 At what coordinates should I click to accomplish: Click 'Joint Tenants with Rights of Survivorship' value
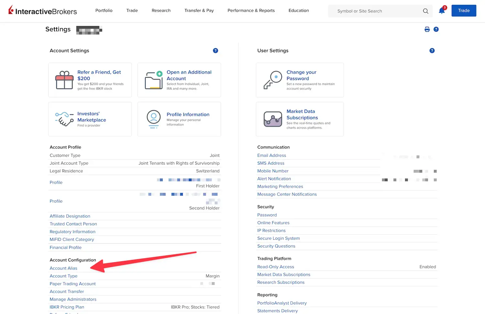tap(179, 163)
